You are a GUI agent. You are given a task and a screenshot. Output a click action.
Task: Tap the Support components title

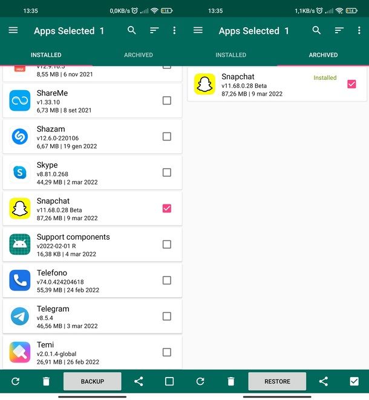73,237
